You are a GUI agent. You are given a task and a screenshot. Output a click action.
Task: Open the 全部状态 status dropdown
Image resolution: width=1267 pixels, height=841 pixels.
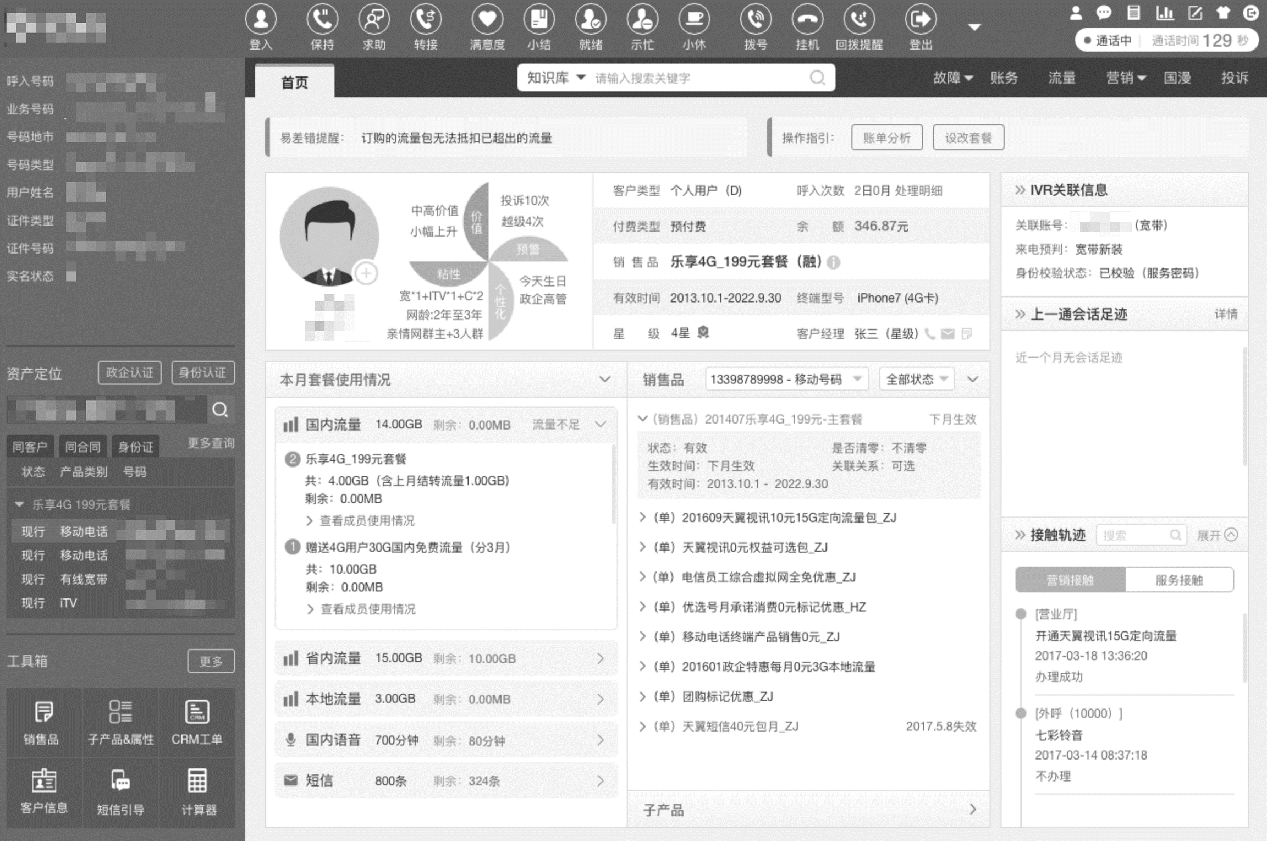click(x=917, y=379)
